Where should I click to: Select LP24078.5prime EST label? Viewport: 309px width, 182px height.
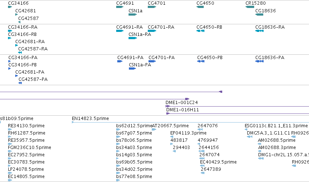coord(26,169)
